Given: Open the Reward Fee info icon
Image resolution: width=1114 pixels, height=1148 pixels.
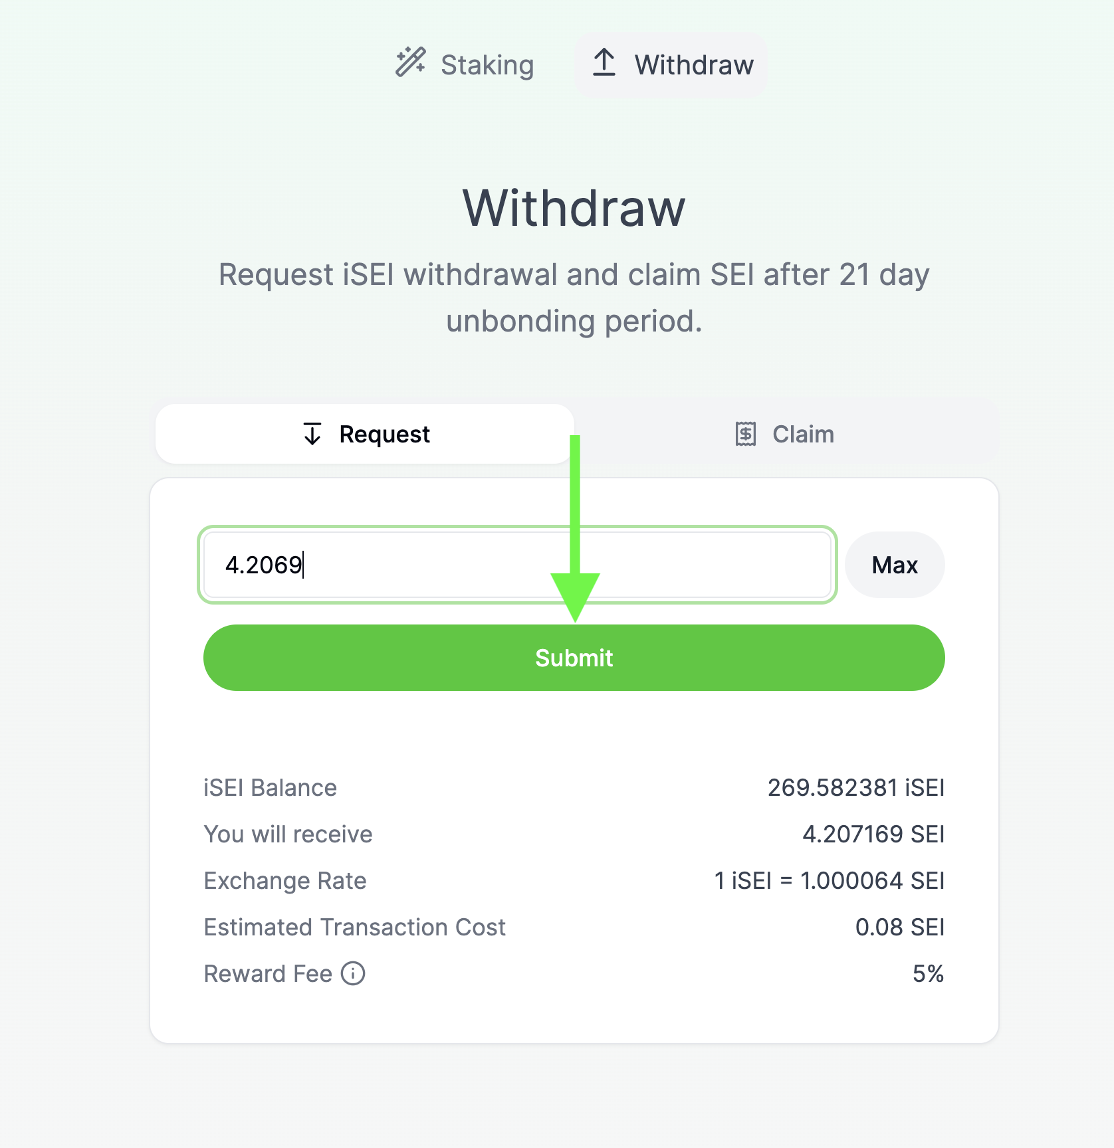Looking at the screenshot, I should [353, 973].
